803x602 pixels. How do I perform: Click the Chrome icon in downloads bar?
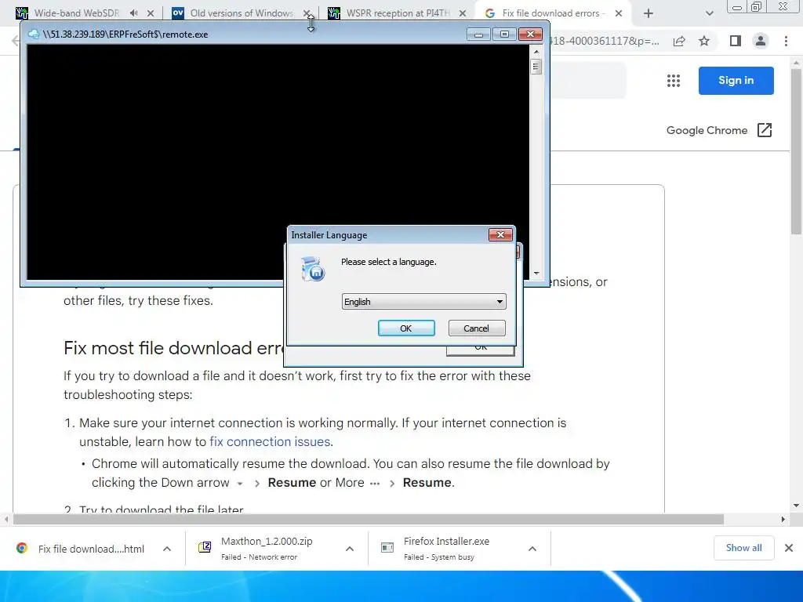click(21, 548)
